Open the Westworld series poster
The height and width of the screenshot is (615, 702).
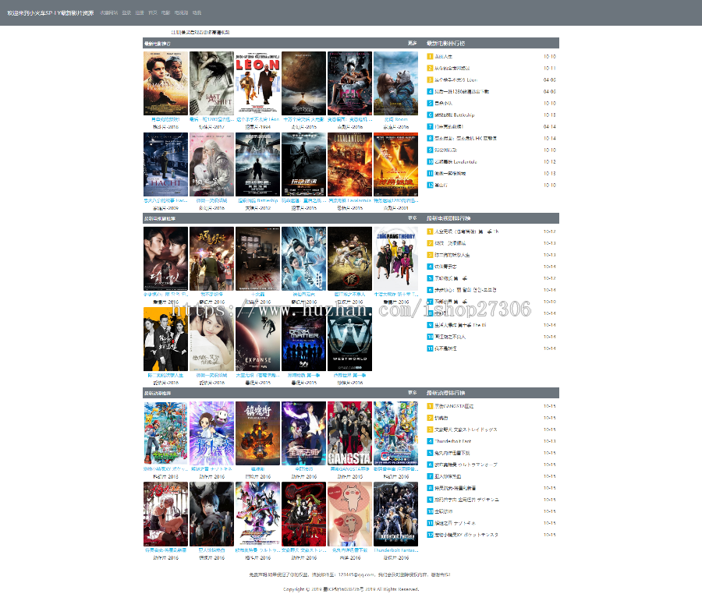349,339
